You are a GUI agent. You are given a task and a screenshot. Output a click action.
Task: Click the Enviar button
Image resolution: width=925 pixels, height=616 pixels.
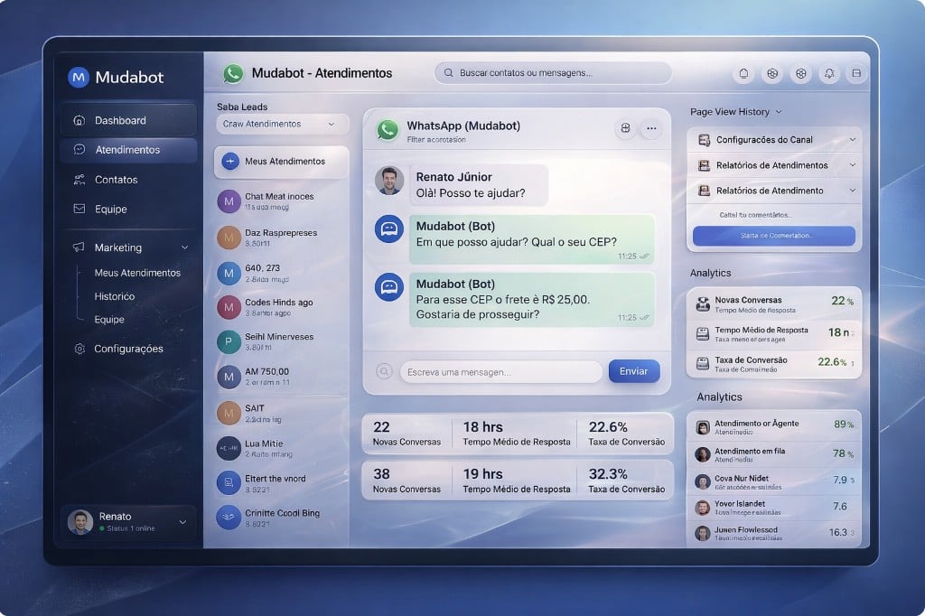634,371
